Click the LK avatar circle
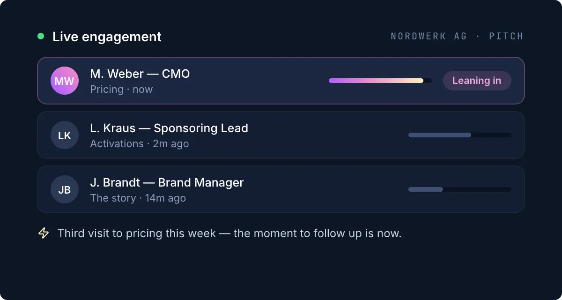562x300 pixels. 65,135
